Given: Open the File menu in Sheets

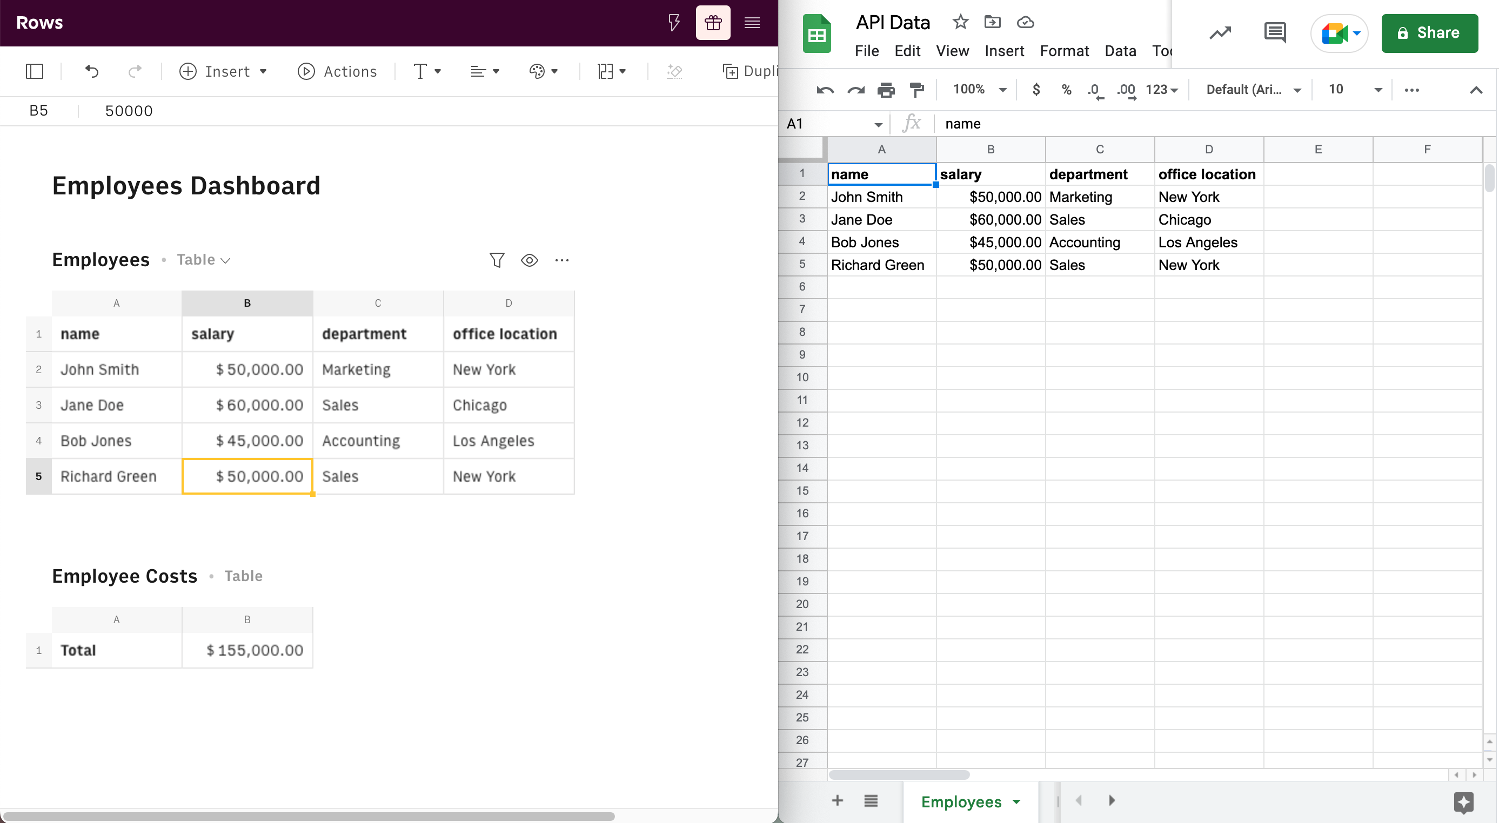Looking at the screenshot, I should click(x=866, y=51).
